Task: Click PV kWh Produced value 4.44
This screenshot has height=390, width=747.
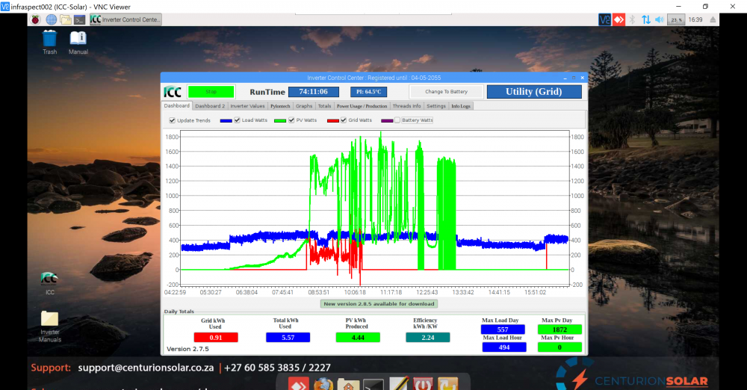Action: [x=358, y=338]
